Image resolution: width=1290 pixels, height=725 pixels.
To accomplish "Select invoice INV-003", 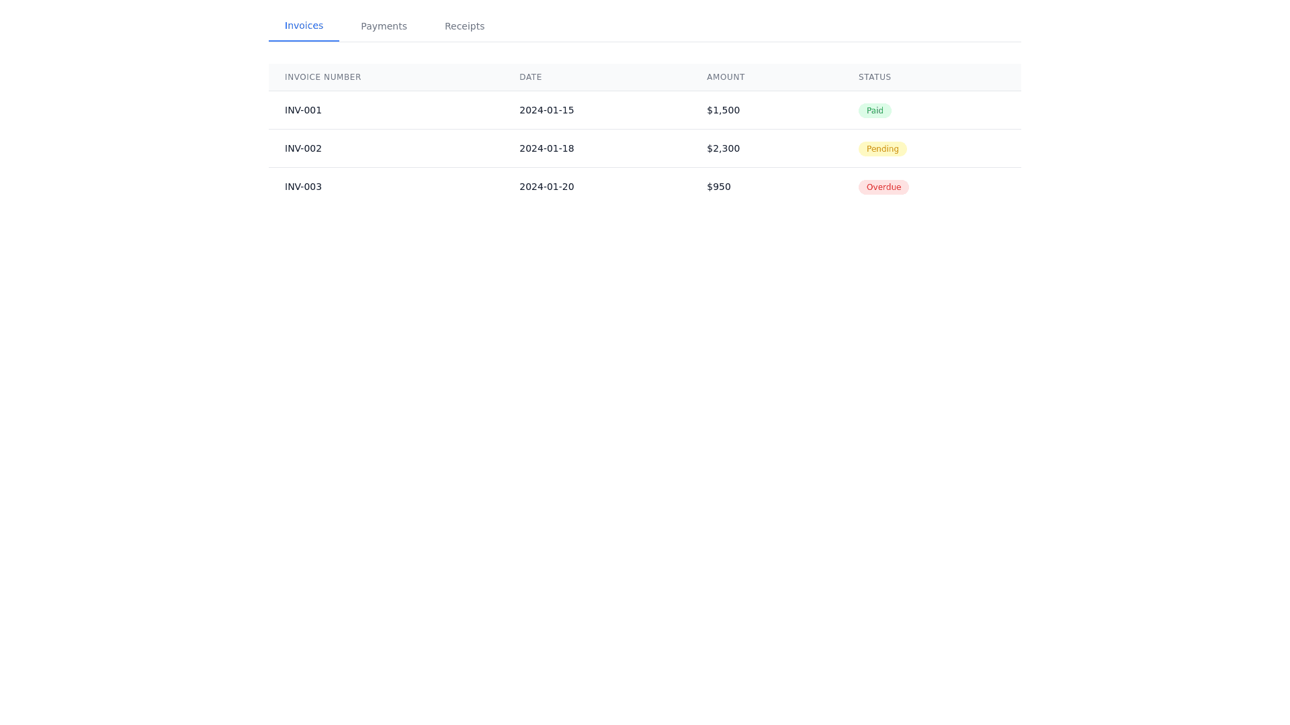I will tap(303, 187).
